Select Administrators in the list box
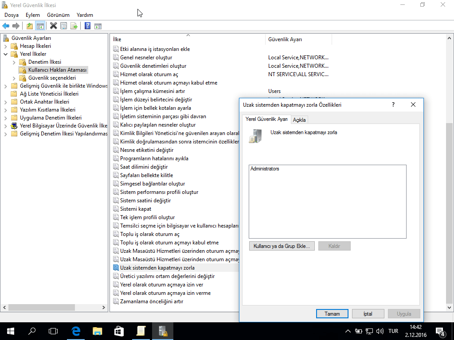 (265, 169)
